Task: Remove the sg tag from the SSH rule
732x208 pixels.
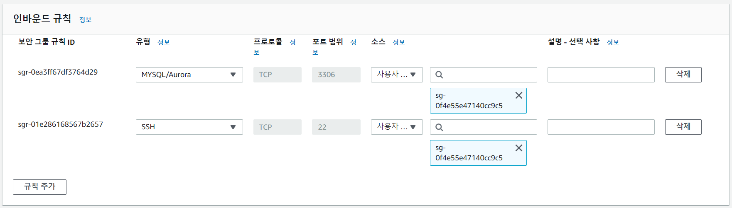Action: [518, 148]
